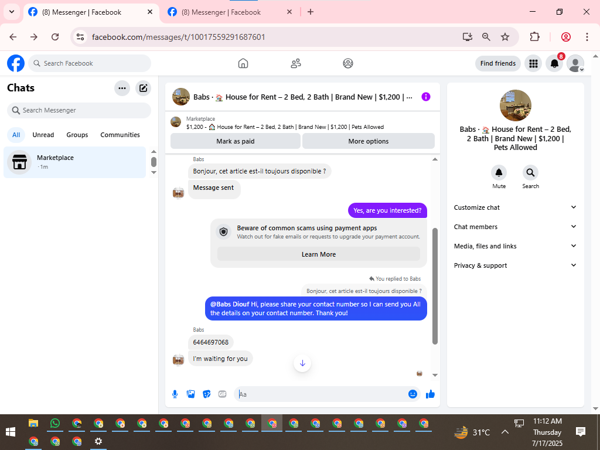The height and width of the screenshot is (450, 600).
Task: Start a new message with compose icon
Action: [144, 88]
